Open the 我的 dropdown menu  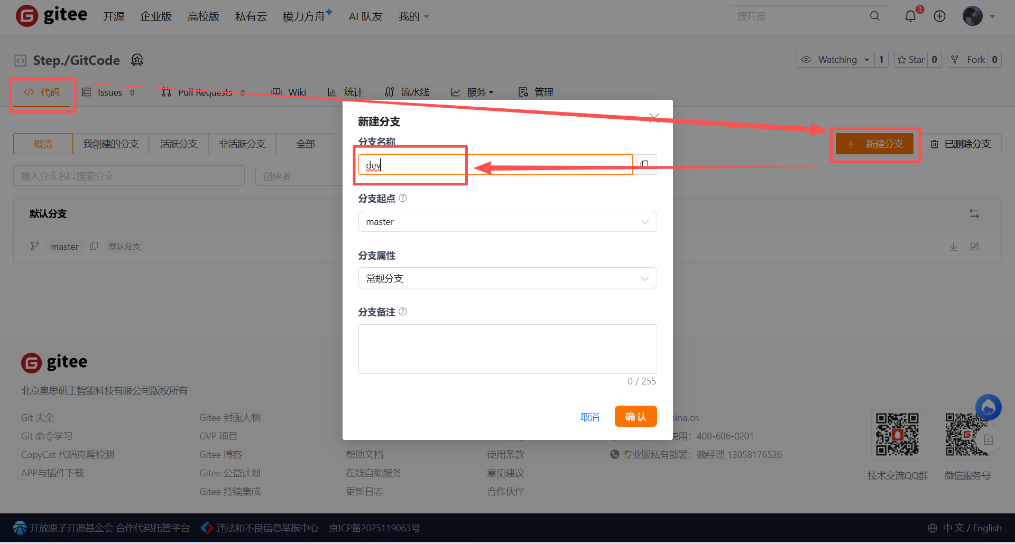[413, 17]
